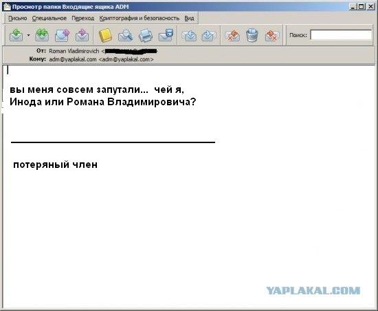Open the Reply button dropdown arrow
The height and width of the screenshot is (311, 378).
point(28,35)
